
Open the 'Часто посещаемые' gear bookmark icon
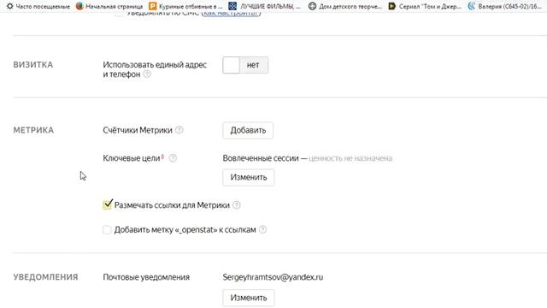[9, 6]
